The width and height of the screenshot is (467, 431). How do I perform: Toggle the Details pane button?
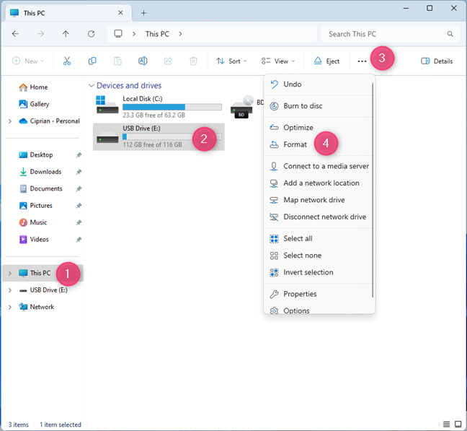(x=437, y=61)
